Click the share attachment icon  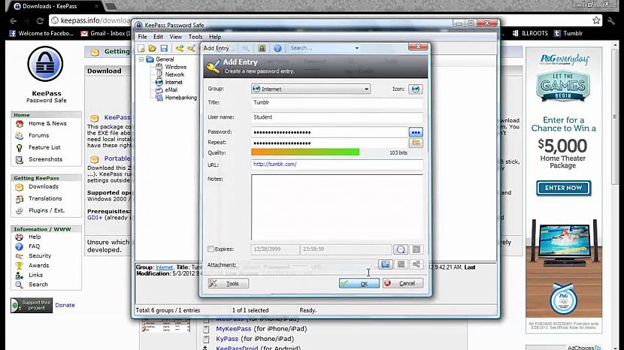416,264
